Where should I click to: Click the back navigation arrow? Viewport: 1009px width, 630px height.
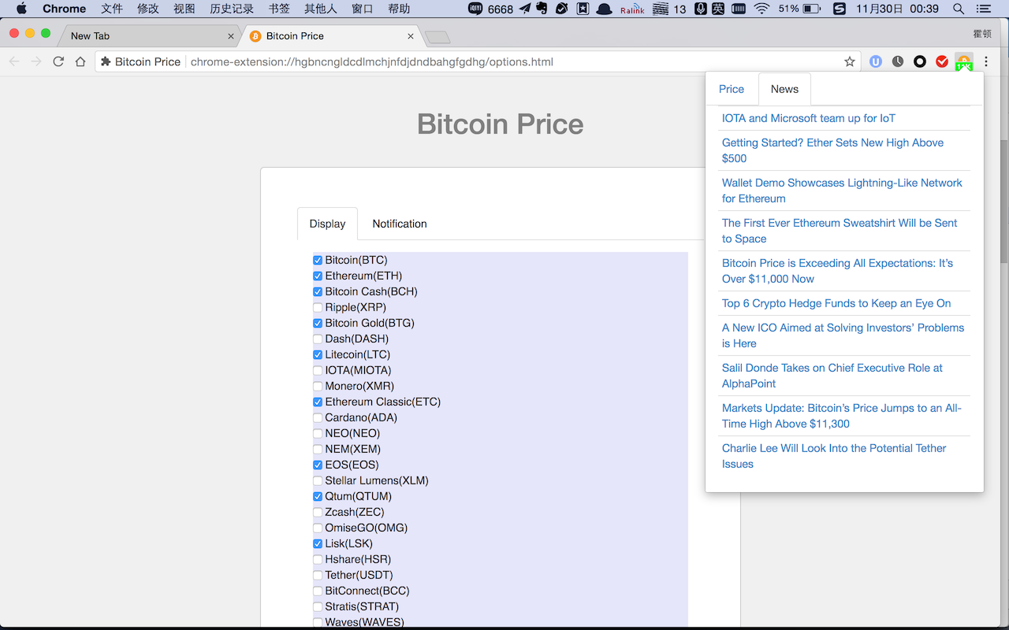pos(14,61)
